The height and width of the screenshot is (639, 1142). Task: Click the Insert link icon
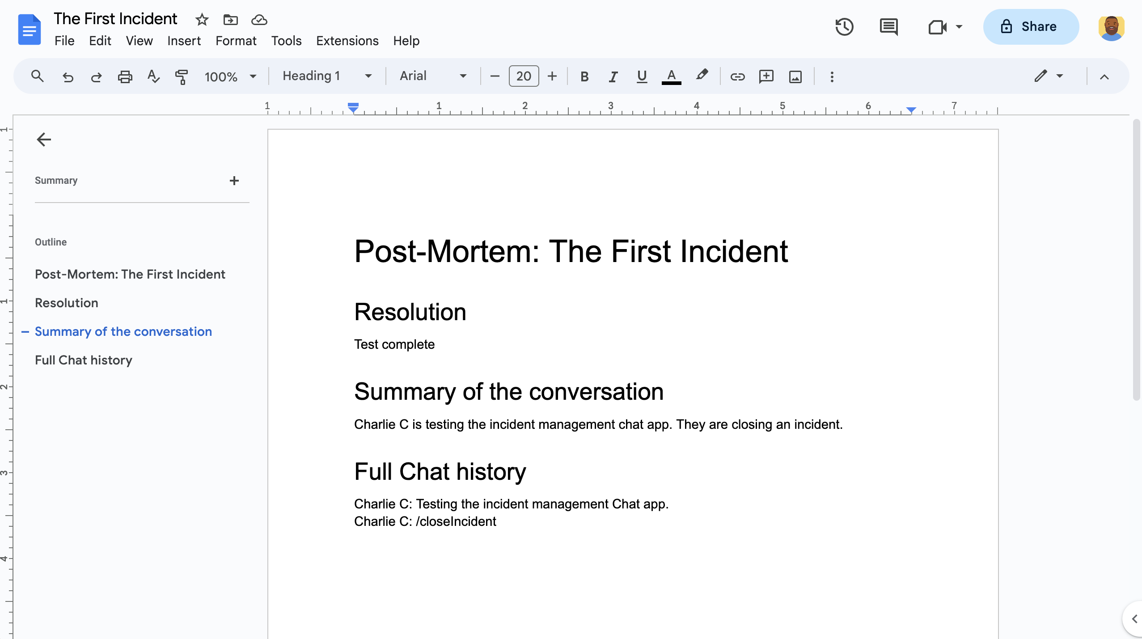coord(736,76)
